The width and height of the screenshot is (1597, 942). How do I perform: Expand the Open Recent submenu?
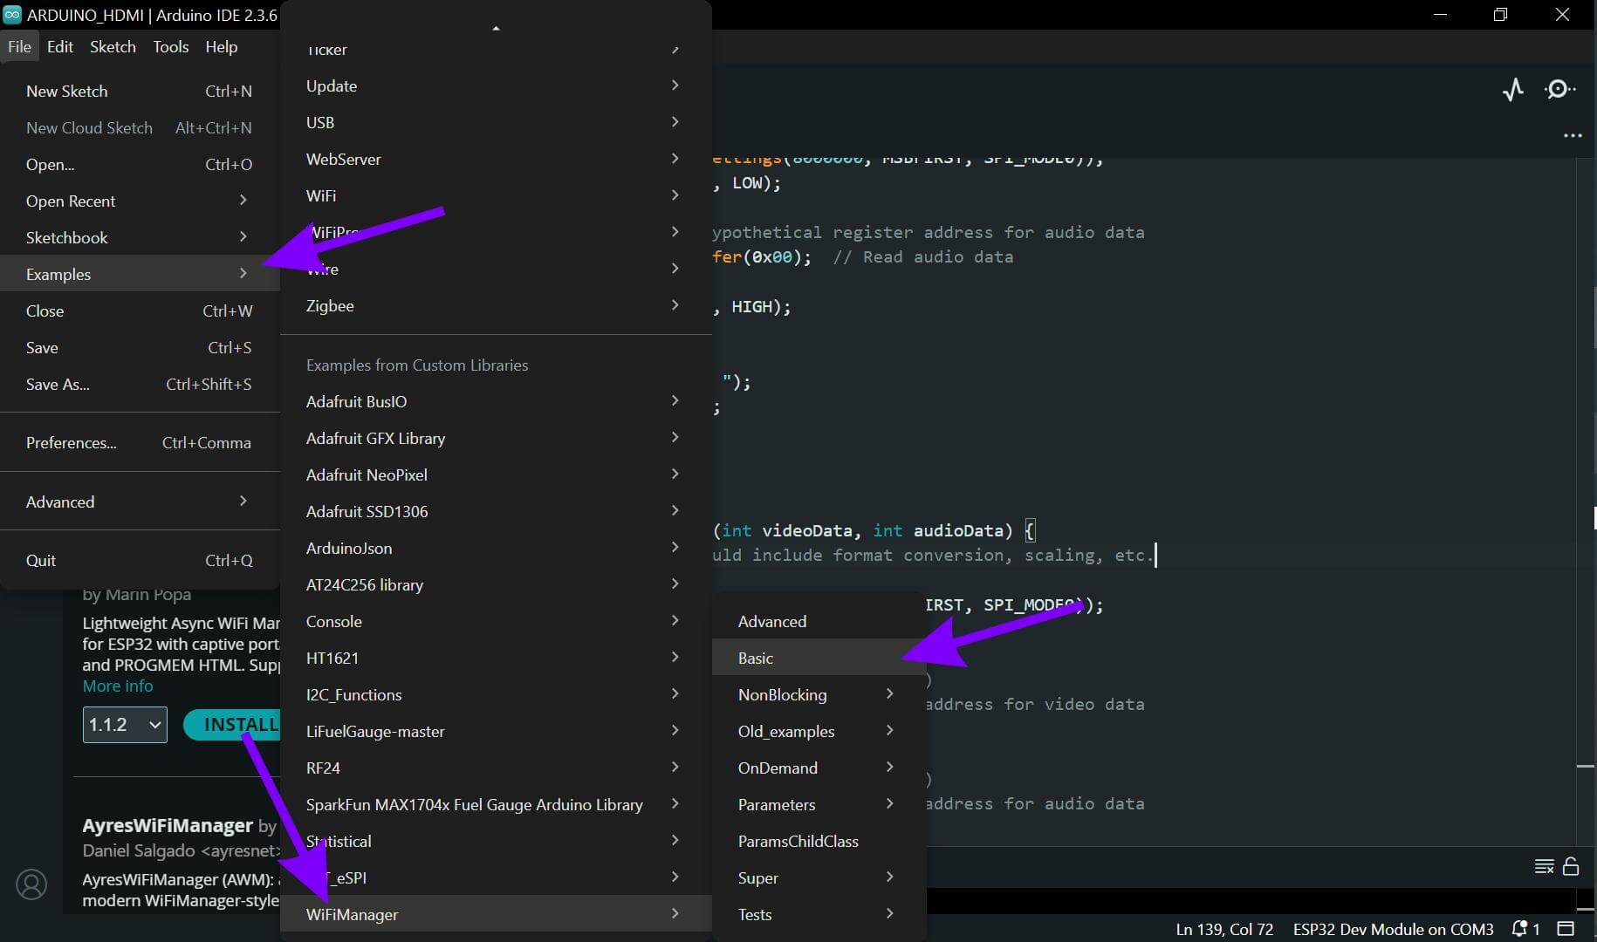tap(140, 201)
